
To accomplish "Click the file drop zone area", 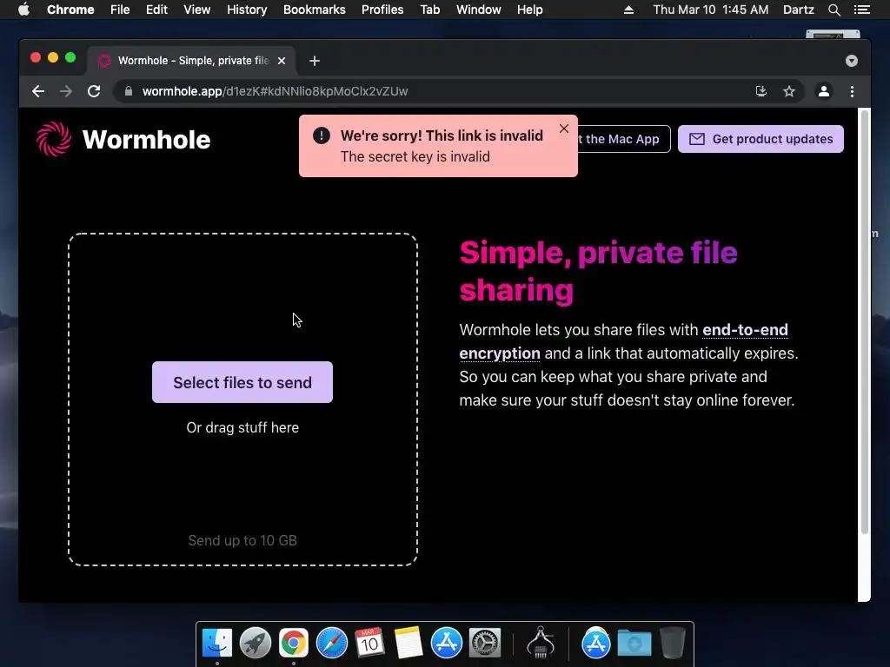I will (x=243, y=400).
